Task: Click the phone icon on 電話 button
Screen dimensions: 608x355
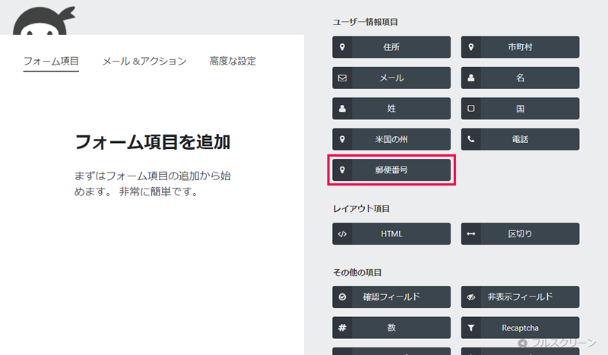Action: pyautogui.click(x=470, y=139)
